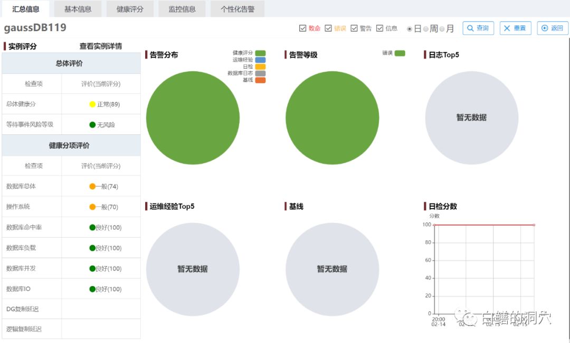Open the 查看实例详情 link
The width and height of the screenshot is (570, 343).
[101, 46]
